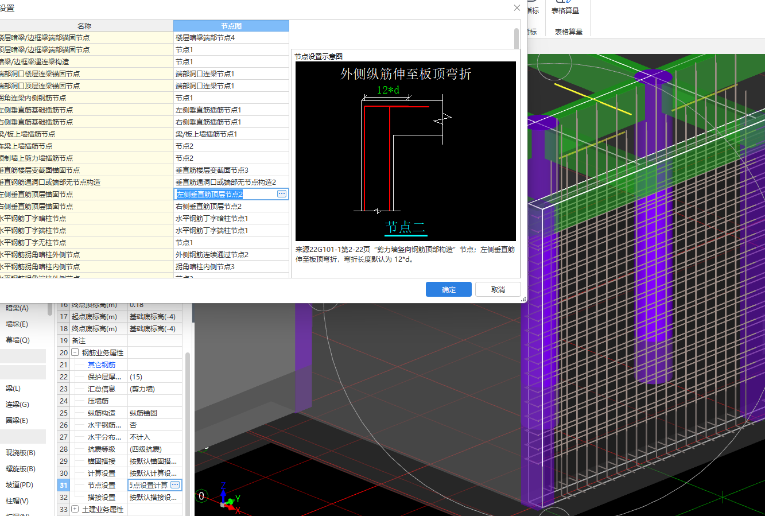Open the 其它钢筋 link in properties
The height and width of the screenshot is (516, 765).
102,364
